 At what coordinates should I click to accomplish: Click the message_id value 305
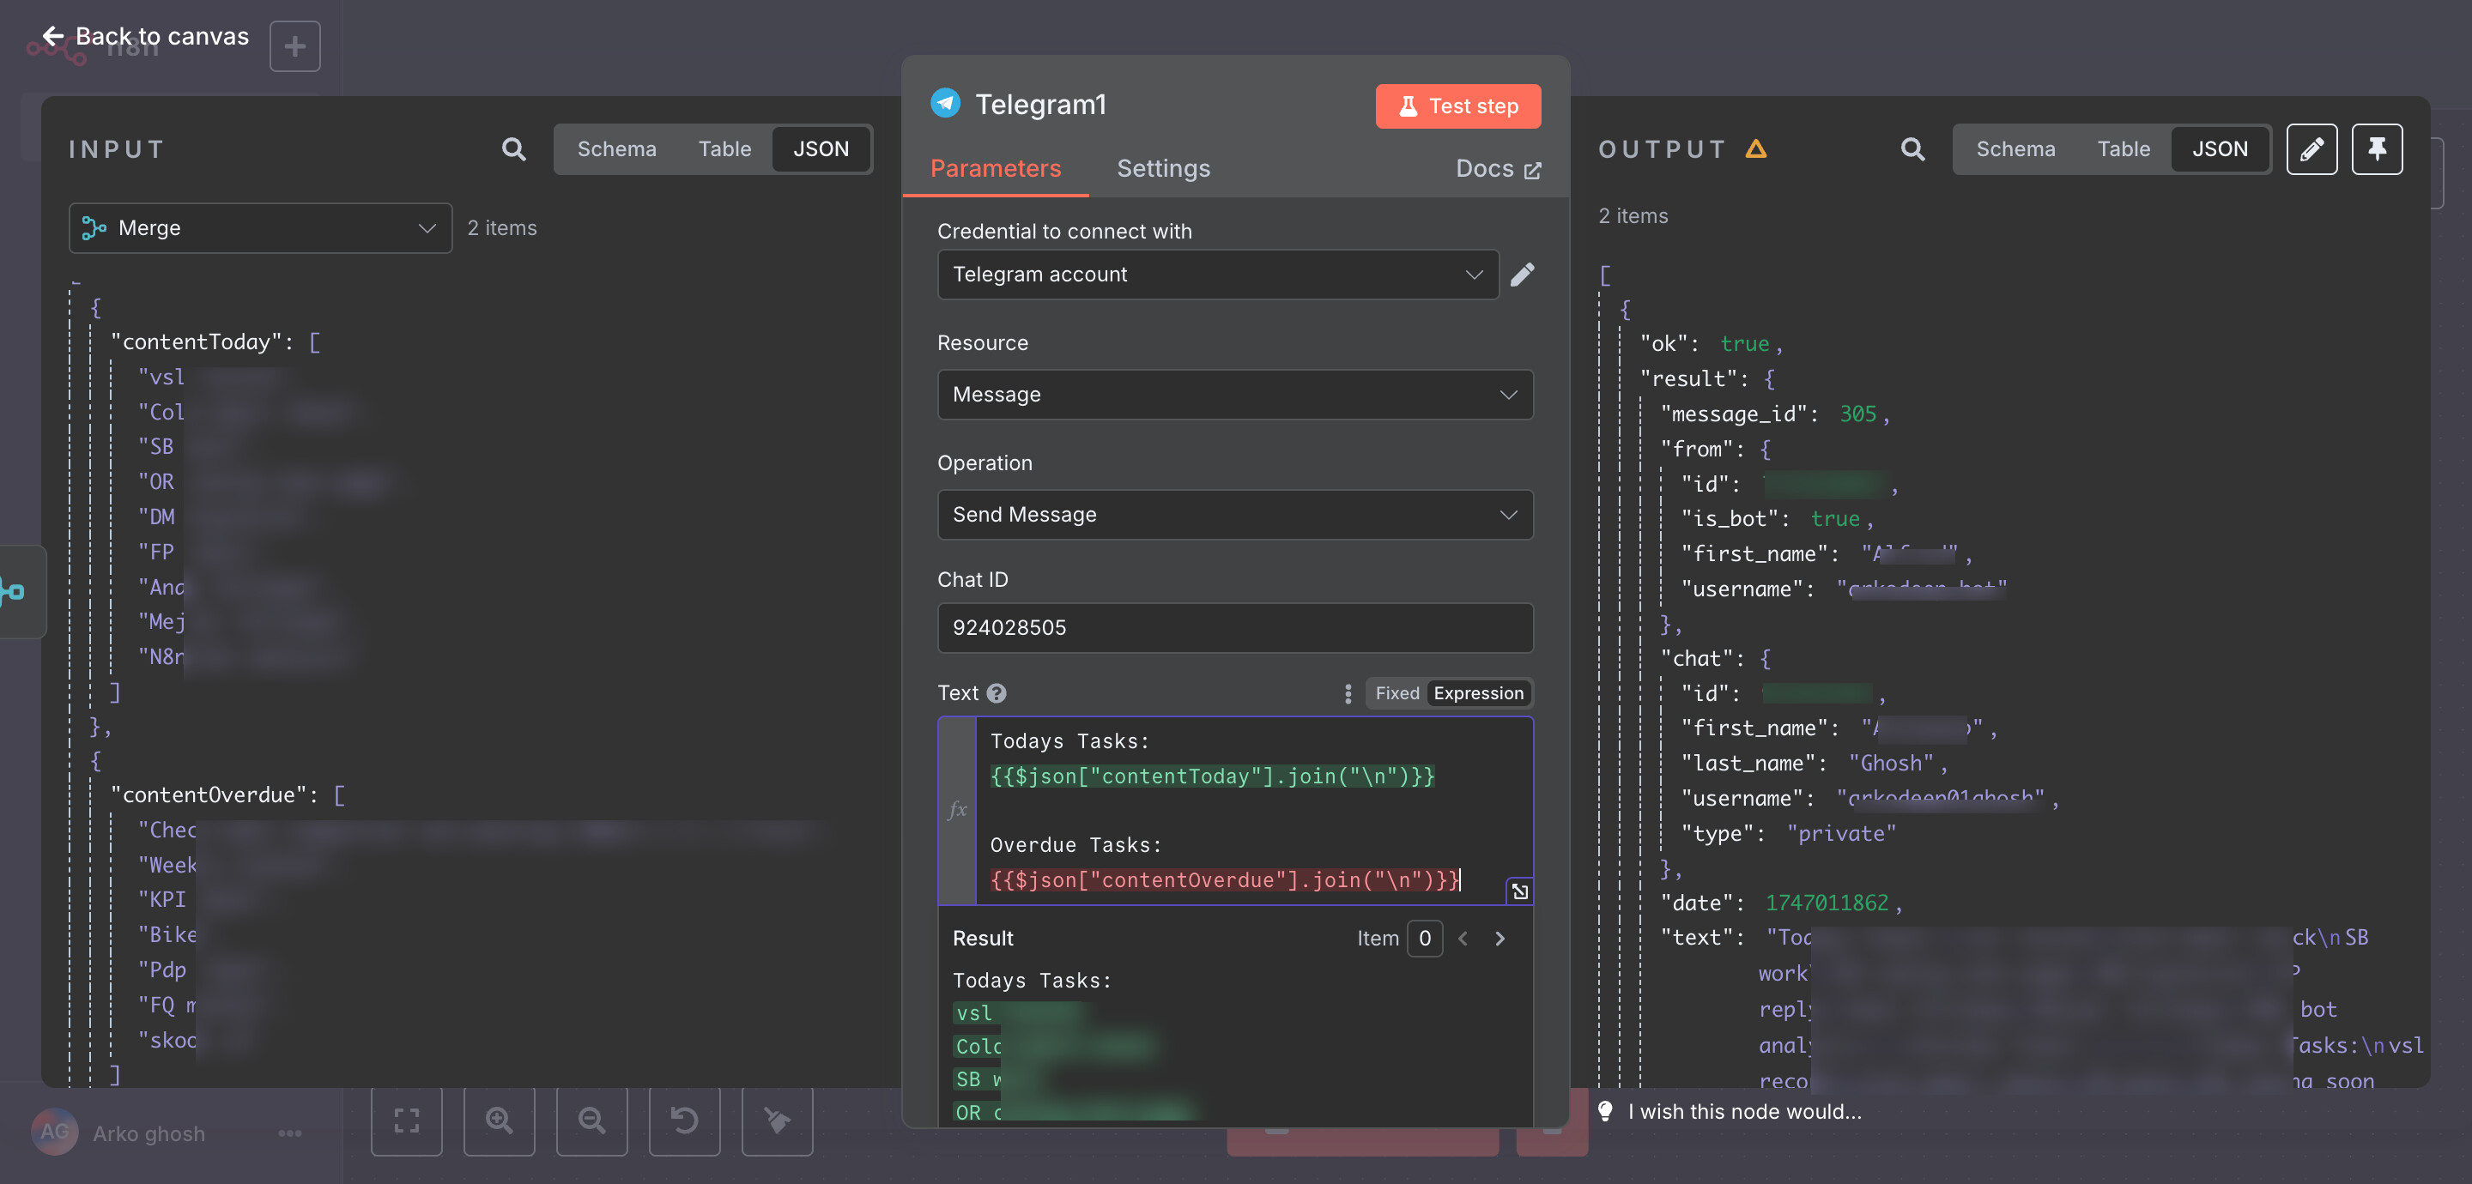click(x=1857, y=414)
